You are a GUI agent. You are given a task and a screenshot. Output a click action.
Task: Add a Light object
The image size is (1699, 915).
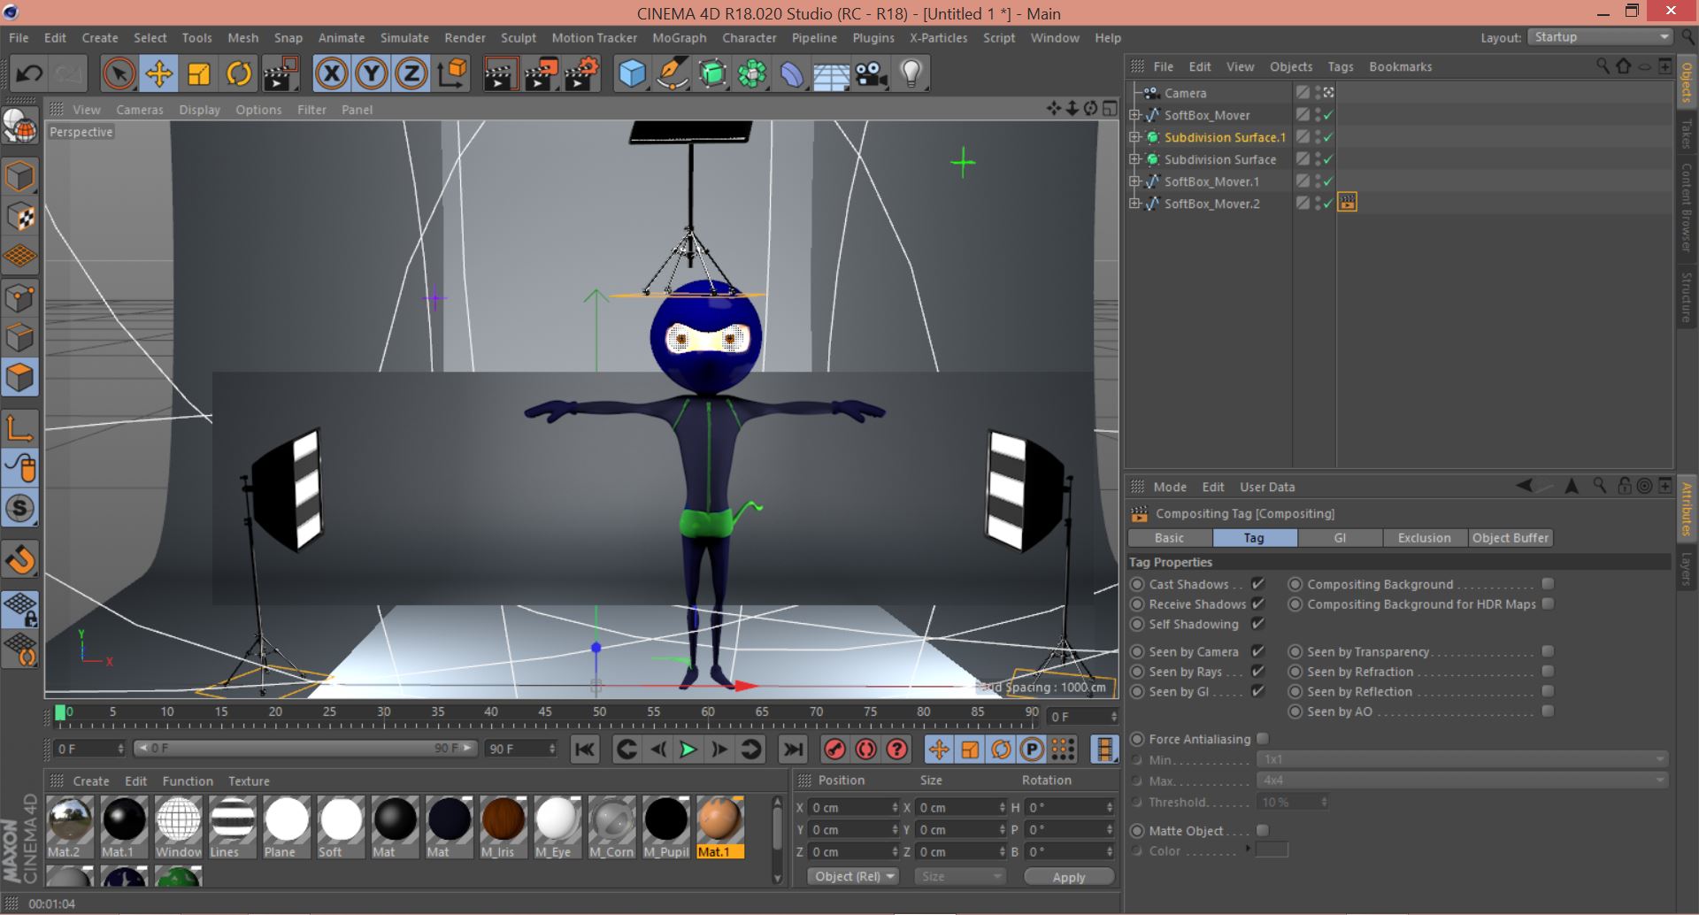[911, 74]
